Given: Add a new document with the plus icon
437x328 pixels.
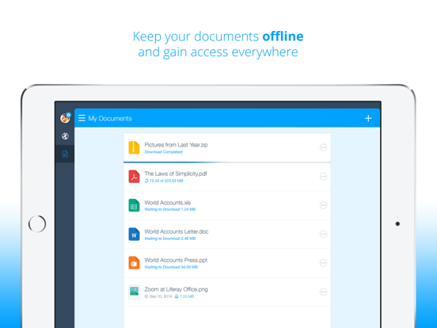Looking at the screenshot, I should coord(368,118).
